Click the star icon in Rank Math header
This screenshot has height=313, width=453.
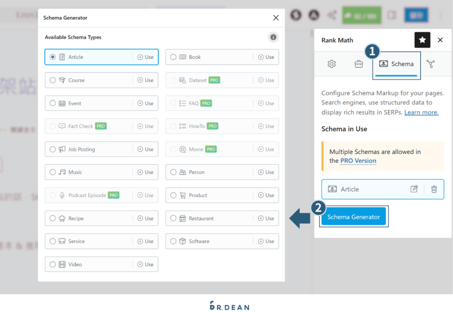(422, 40)
